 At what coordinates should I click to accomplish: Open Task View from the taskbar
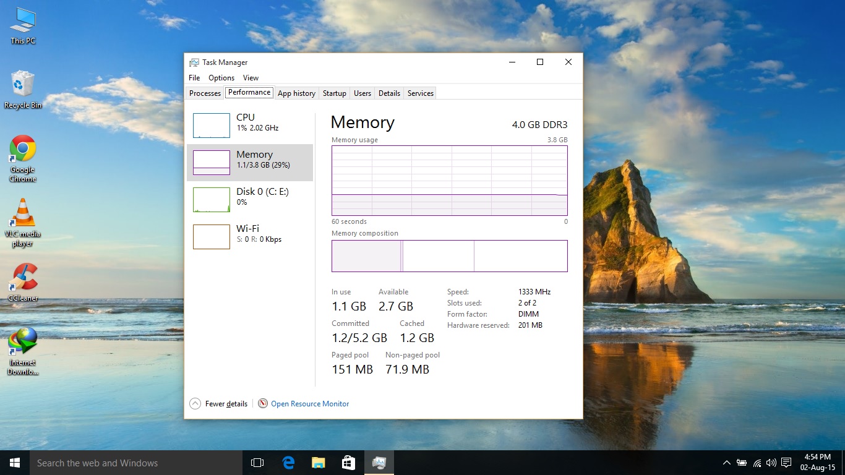(257, 463)
